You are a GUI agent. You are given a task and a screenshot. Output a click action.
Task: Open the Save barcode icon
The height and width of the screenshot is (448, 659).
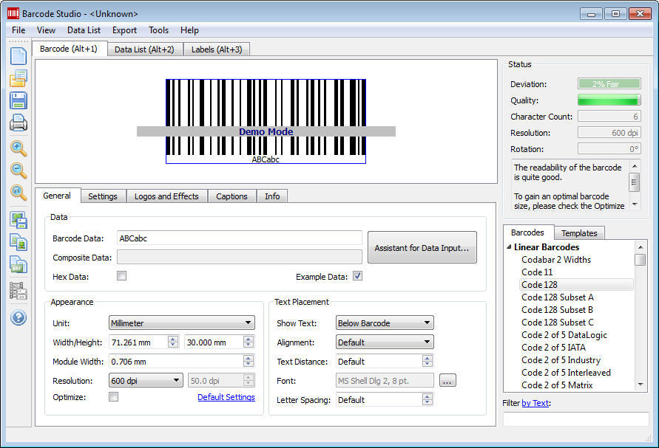tap(18, 100)
